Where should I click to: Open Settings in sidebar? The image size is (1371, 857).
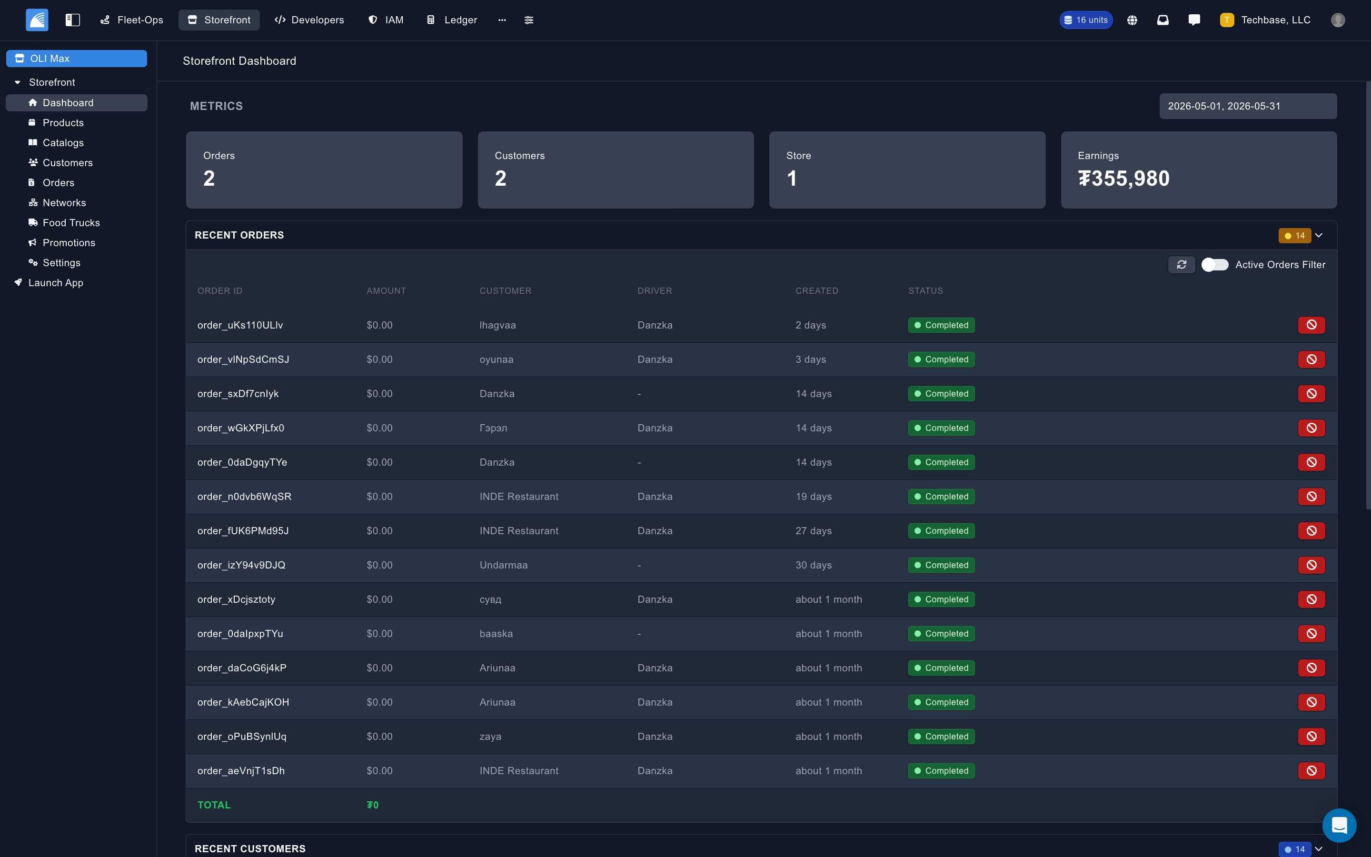(77, 263)
